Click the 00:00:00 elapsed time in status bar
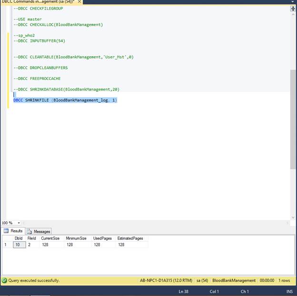 click(x=267, y=280)
